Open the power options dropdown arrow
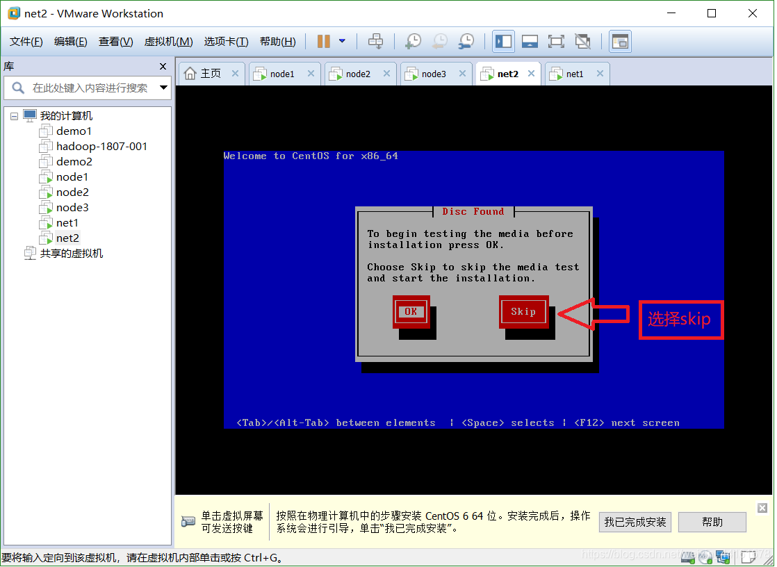This screenshot has height=567, width=777. (x=342, y=41)
